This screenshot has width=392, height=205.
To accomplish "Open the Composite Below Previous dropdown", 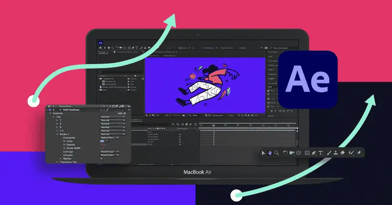I will pyautogui.click(x=110, y=137).
